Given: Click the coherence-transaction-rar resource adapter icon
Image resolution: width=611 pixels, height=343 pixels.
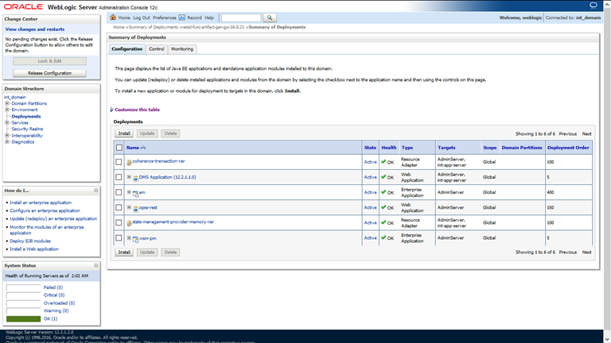Looking at the screenshot, I should pos(129,163).
